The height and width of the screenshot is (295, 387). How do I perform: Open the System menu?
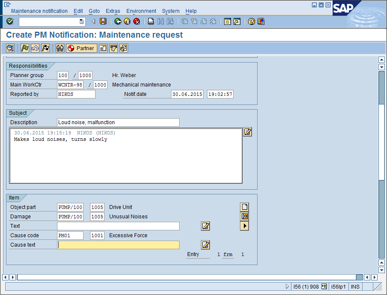click(x=171, y=11)
